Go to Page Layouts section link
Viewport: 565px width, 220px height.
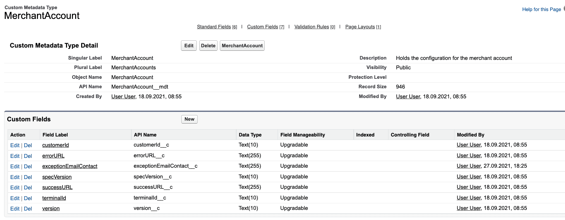tap(360, 27)
